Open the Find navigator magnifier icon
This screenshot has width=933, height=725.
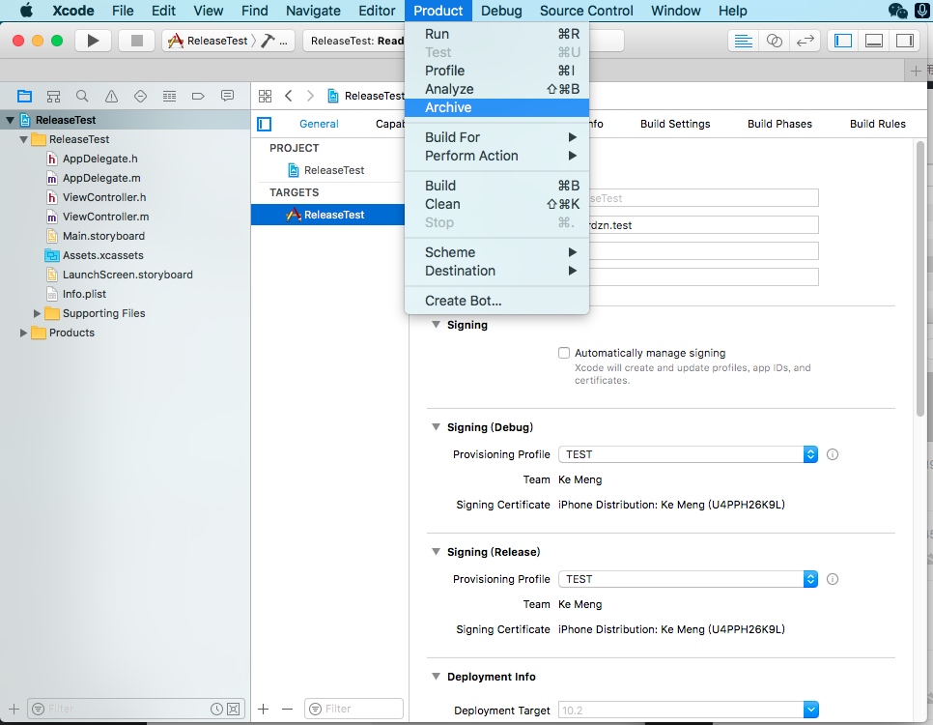click(x=82, y=96)
